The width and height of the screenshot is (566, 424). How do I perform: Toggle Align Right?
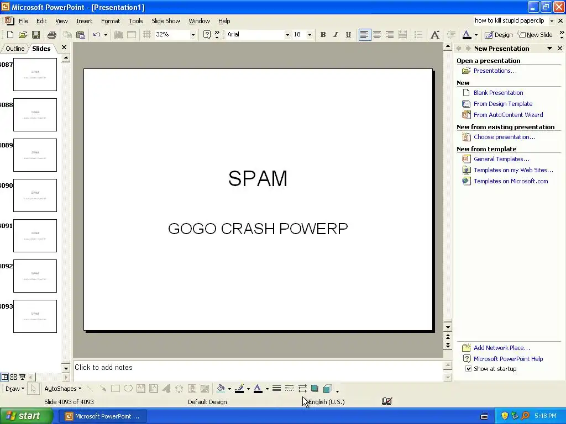coord(390,35)
